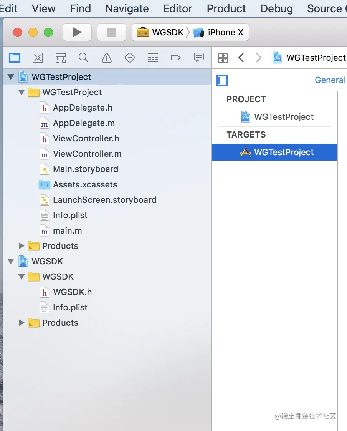Expand the Products folder under WGTestProject
Screen dimensions: 347x431
pos(21,246)
